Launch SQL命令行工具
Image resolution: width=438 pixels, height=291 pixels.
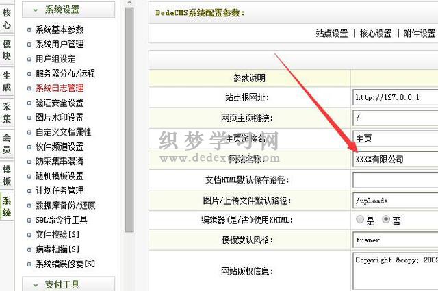coord(61,220)
